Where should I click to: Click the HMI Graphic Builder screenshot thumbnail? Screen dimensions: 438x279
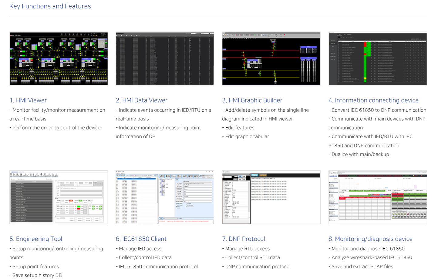[x=271, y=59]
